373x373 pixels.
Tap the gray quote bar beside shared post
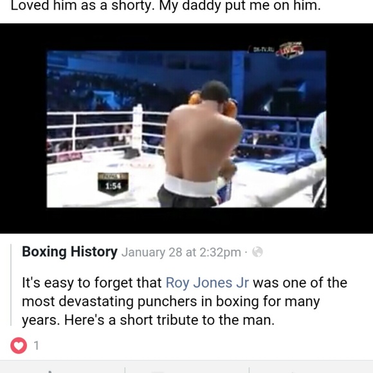11,284
